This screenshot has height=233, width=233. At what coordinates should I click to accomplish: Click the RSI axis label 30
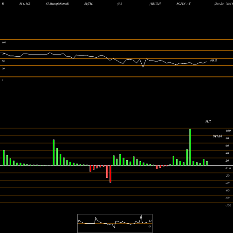click(3, 69)
